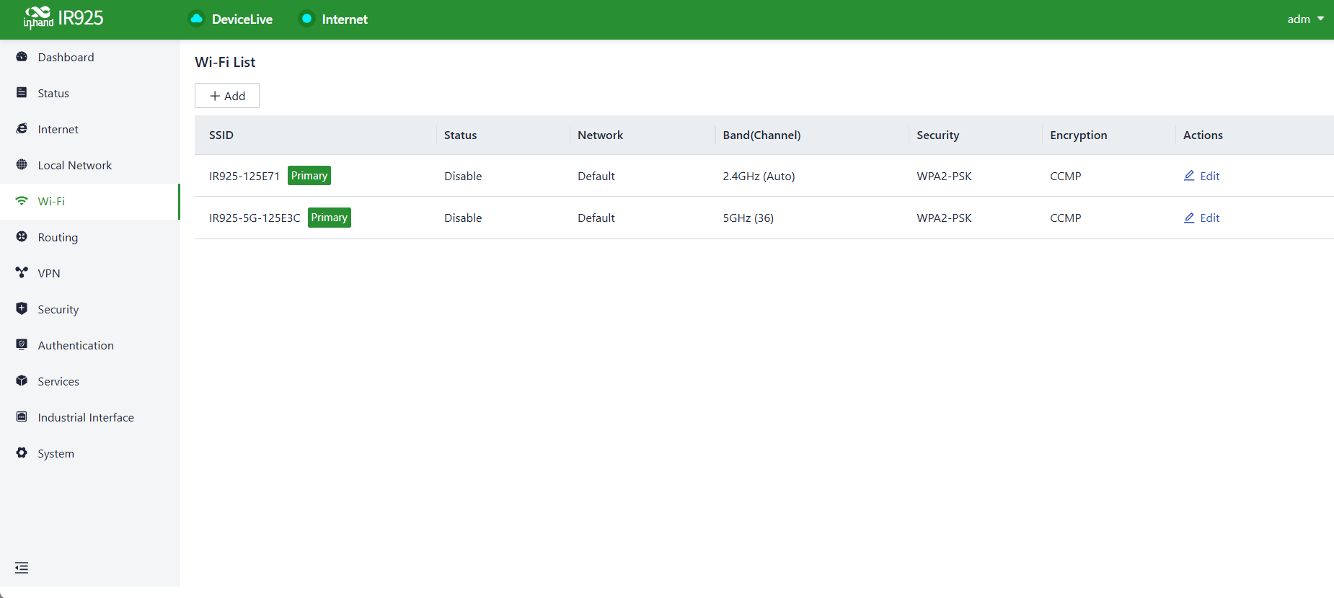Click the Internet label in the header
The width and height of the screenshot is (1334, 598).
[x=345, y=19]
